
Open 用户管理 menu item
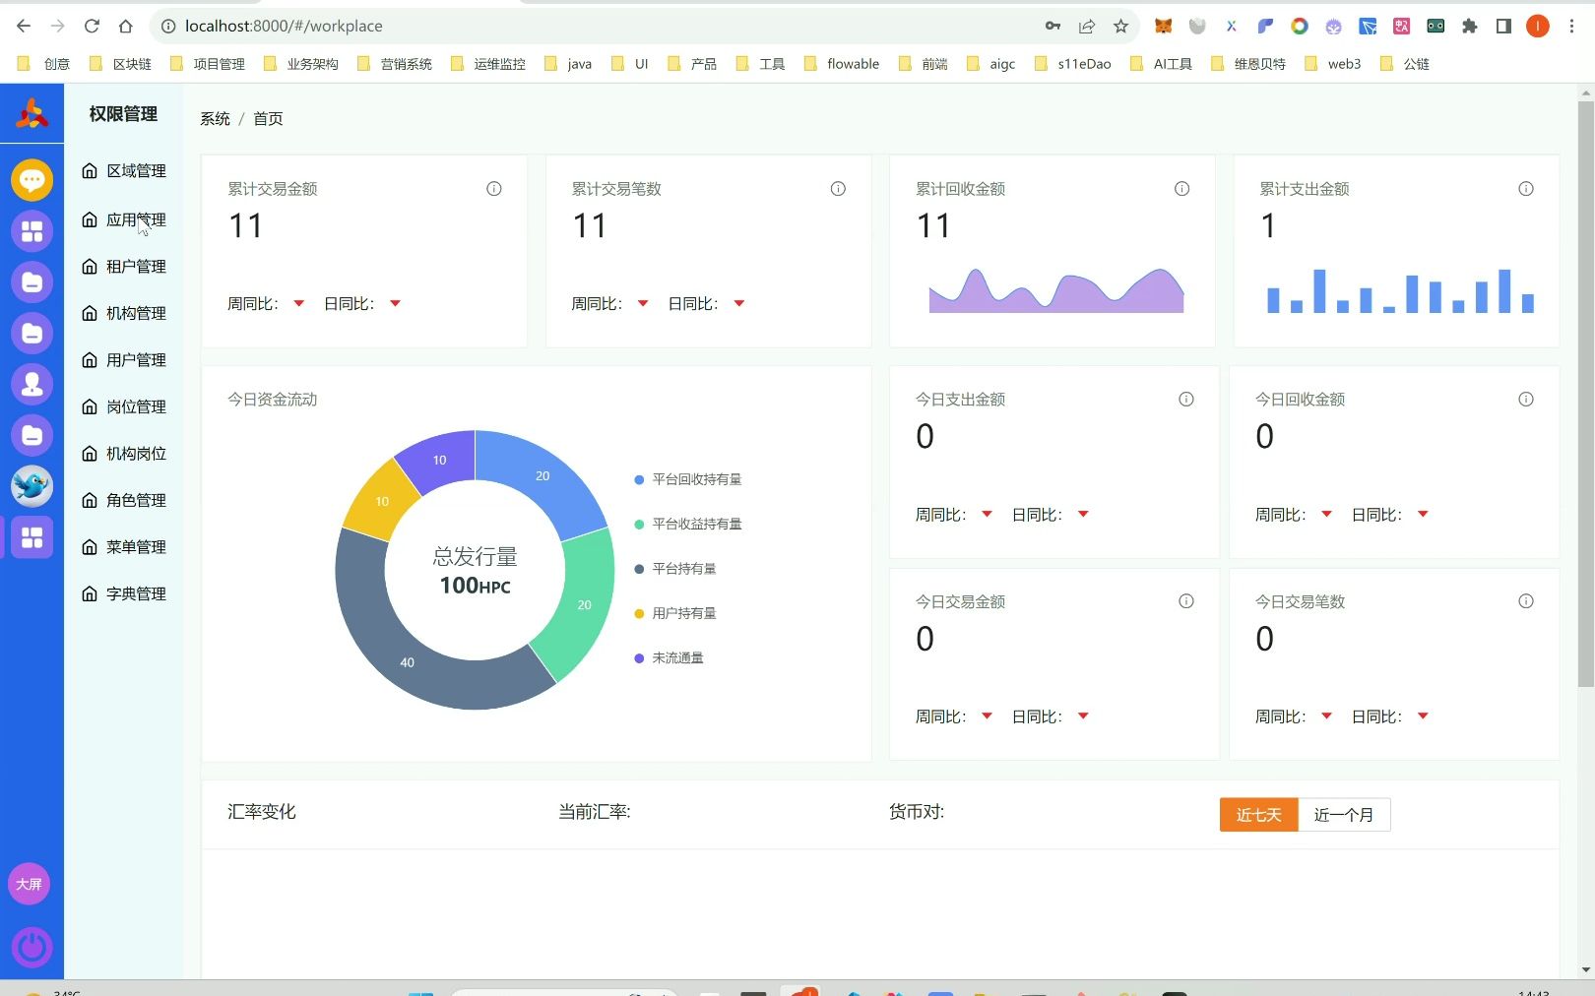124,360
